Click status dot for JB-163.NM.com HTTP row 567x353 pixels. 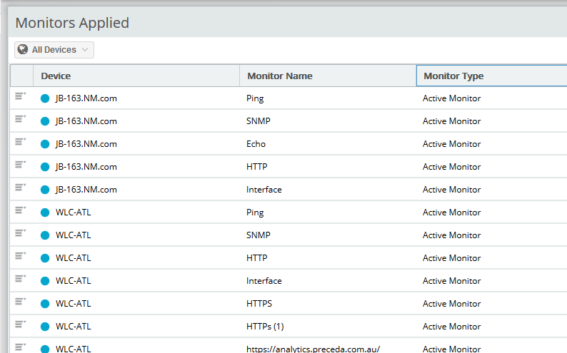click(45, 167)
